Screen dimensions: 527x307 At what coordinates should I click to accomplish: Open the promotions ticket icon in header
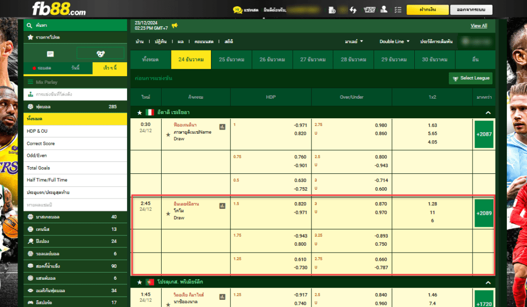tap(370, 10)
